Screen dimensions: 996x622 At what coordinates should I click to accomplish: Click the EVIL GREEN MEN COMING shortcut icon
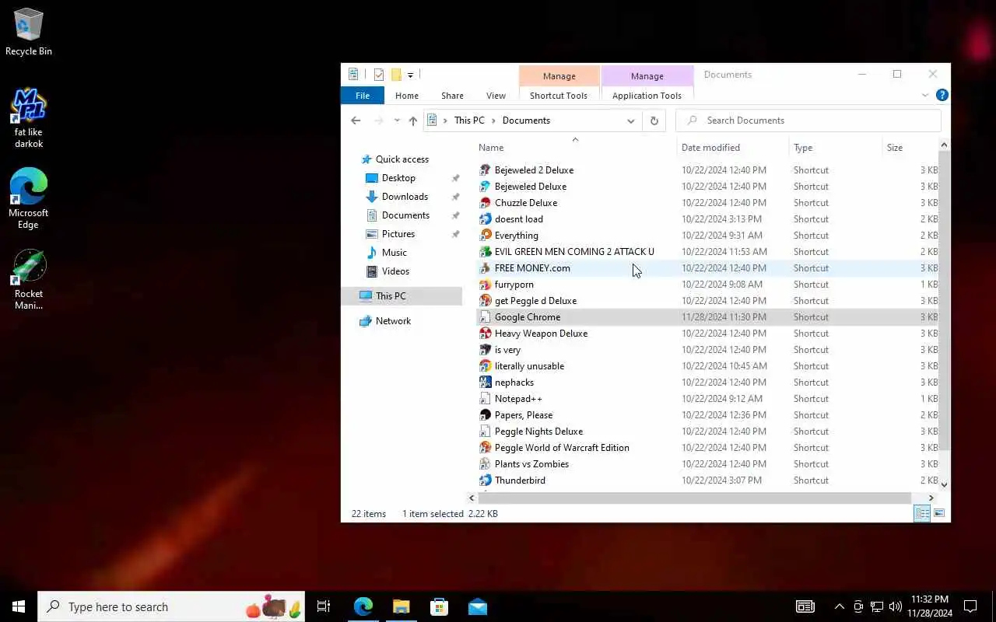click(x=486, y=252)
